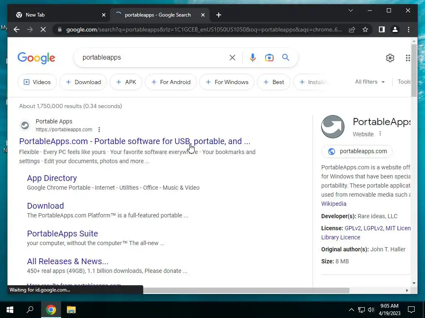Add the For Windows filter chip

click(x=227, y=82)
